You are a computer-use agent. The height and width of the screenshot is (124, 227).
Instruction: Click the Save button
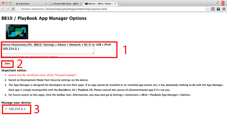(7, 63)
